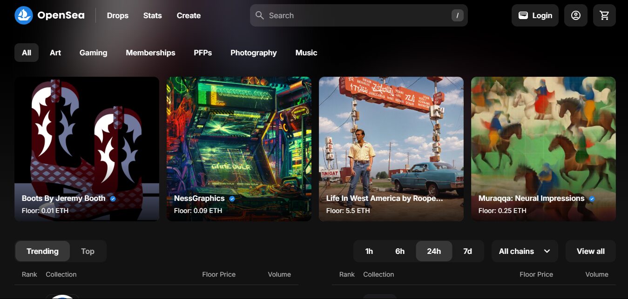Select the Music category tab

tap(306, 53)
